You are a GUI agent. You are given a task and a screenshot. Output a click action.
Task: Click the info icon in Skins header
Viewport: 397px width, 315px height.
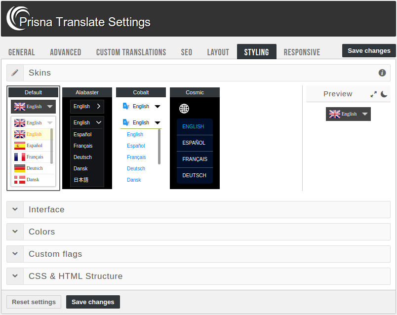pyautogui.click(x=382, y=73)
